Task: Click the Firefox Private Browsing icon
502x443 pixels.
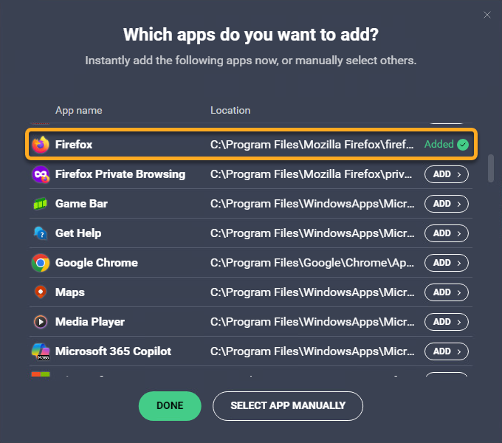Action: pos(41,174)
